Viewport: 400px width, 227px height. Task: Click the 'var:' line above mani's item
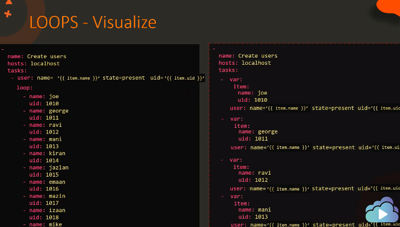[236, 197]
